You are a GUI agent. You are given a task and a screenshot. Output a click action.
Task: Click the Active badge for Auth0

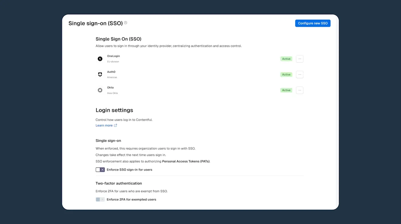286,74
